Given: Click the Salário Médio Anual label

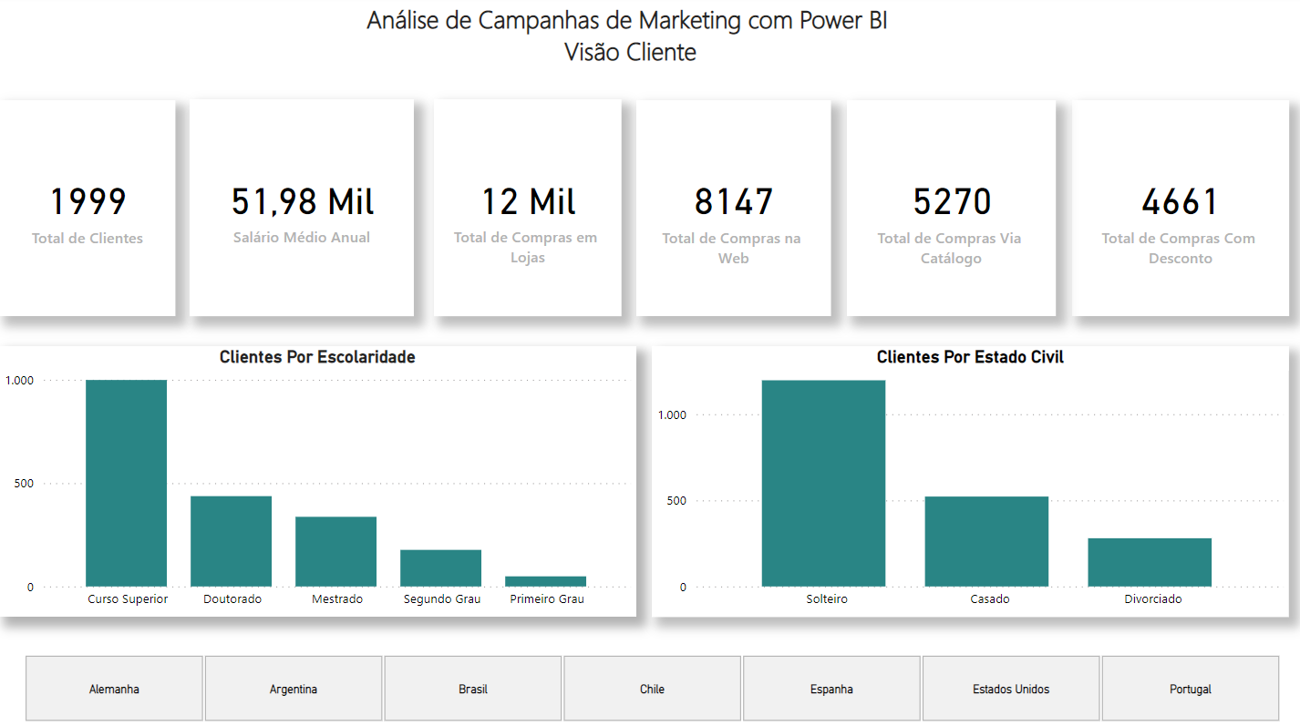Looking at the screenshot, I should click(302, 238).
